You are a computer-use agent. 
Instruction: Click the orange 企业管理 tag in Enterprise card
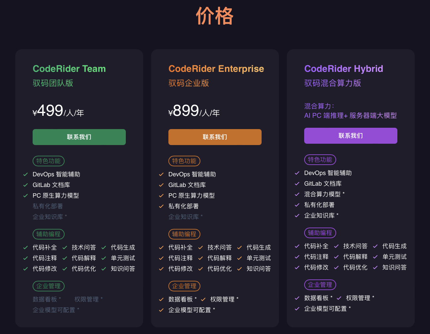tap(184, 286)
